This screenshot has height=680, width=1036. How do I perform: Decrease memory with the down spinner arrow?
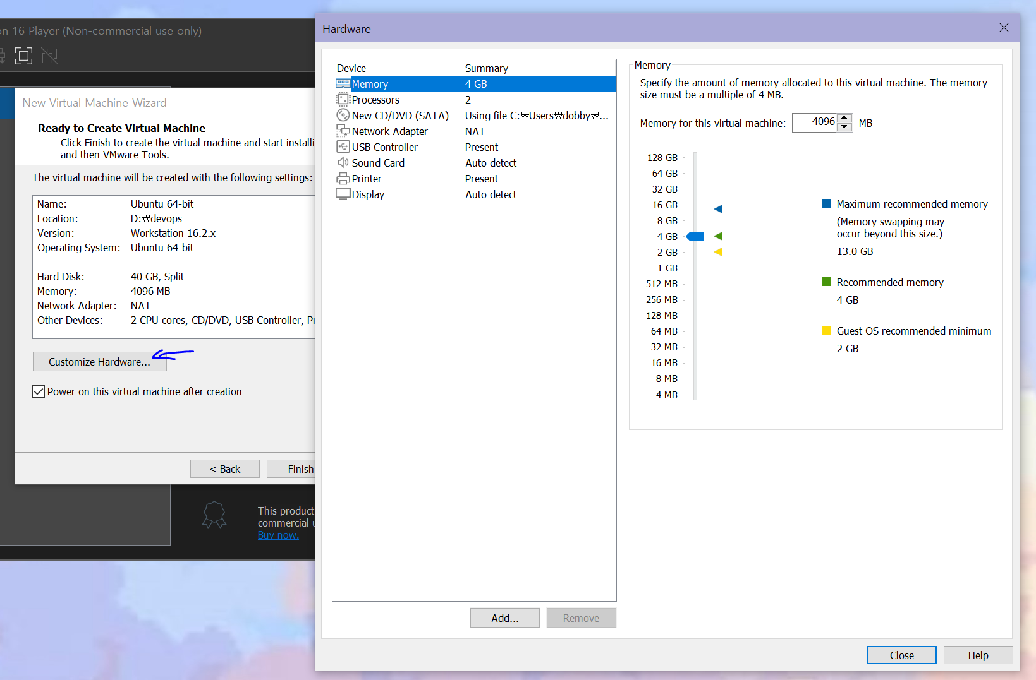coord(844,127)
